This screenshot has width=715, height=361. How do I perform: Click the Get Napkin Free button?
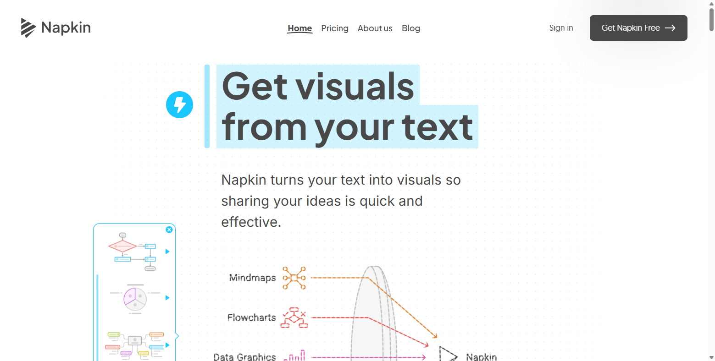638,28
